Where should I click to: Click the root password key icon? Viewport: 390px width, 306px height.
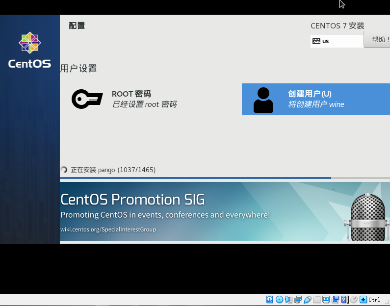pyautogui.click(x=87, y=99)
